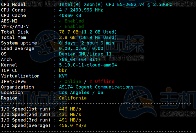Select Load average value 0.00, 0.00, 0.00

point(81,48)
